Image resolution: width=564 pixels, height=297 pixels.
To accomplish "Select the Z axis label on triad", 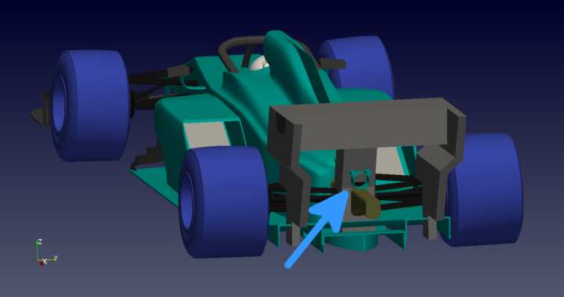I will pyautogui.click(x=40, y=242).
